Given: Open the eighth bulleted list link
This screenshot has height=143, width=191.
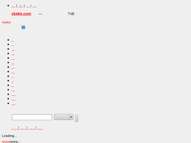Looking at the screenshot, I should (x=13, y=72).
